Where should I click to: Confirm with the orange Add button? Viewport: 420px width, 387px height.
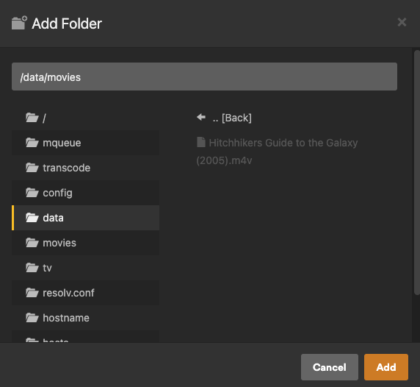tap(386, 367)
